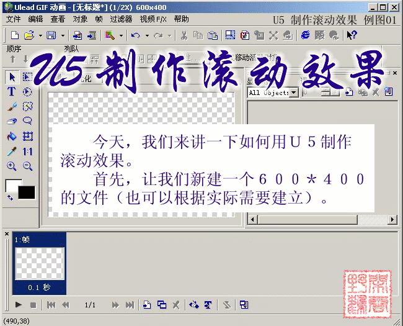Click the white foreground color swatch

(x=12, y=184)
